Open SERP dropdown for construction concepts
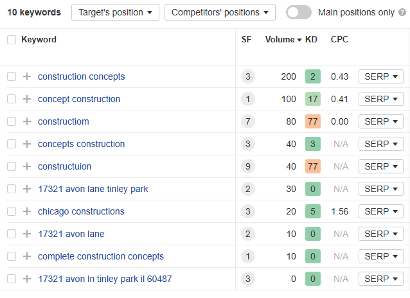Viewport: 410px width, 298px height. 380,76
